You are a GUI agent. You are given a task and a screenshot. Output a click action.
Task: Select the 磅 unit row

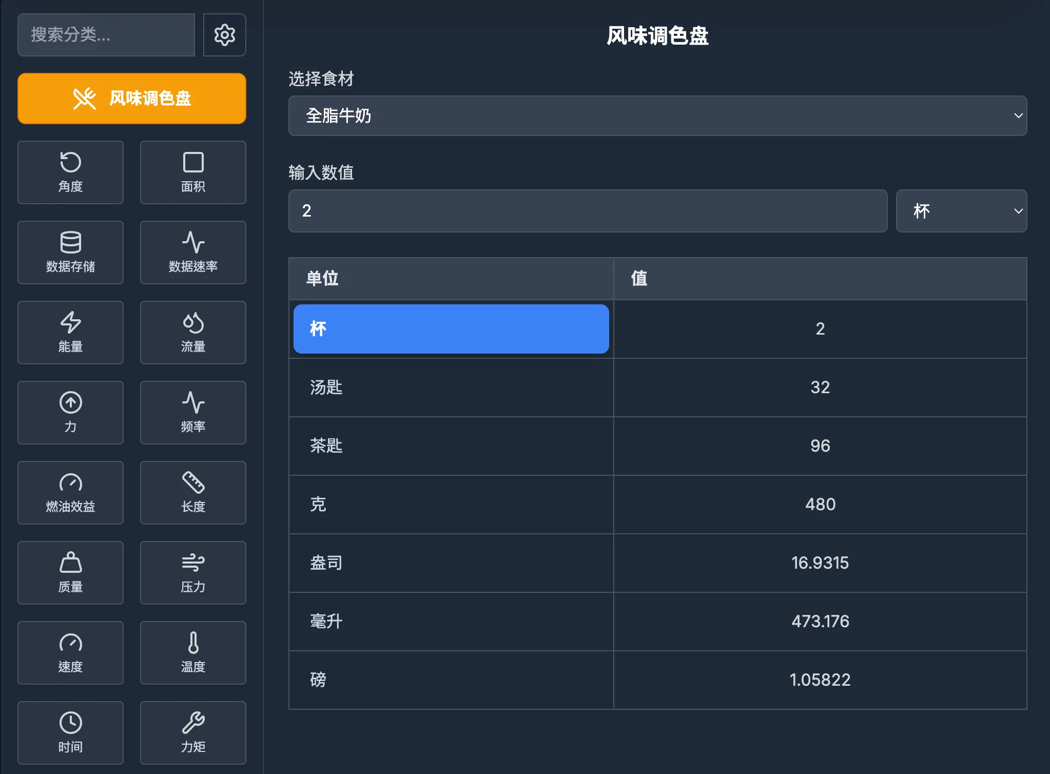coord(451,680)
